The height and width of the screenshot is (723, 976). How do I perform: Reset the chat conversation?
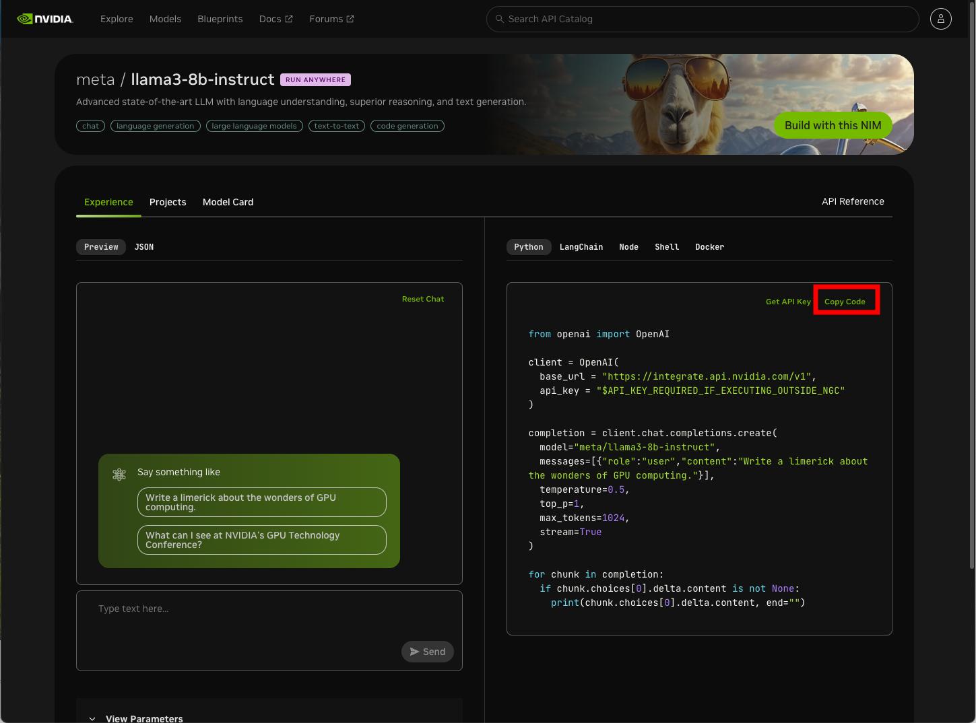(422, 299)
